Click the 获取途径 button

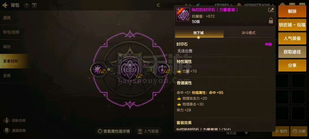(292, 52)
